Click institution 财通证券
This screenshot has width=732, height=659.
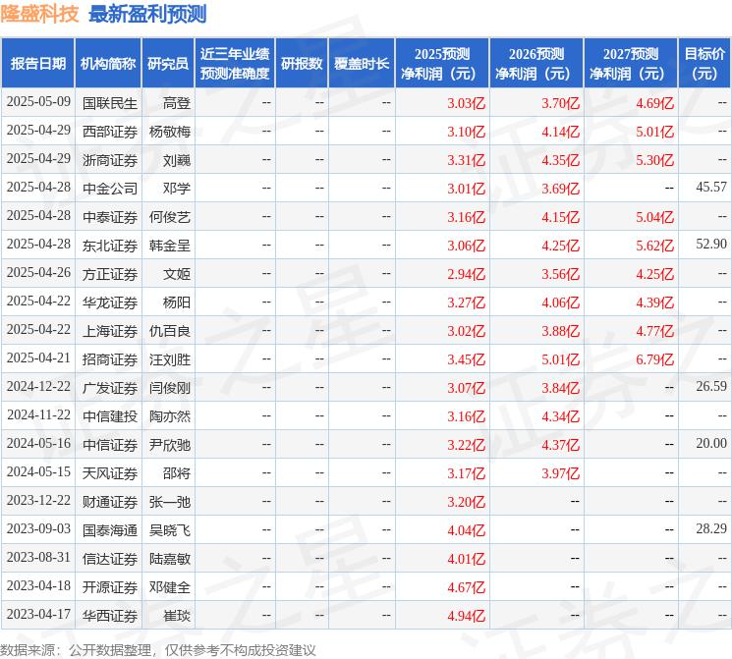click(110, 502)
